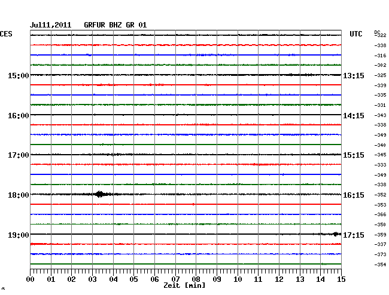This screenshot has height=295, width=389.
Task: Click minute 01 on the time axis
Action: tap(51, 279)
